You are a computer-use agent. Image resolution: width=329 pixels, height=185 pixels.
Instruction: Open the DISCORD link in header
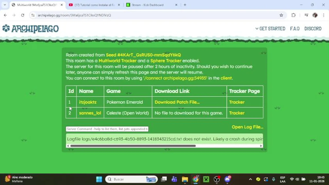pyautogui.click(x=313, y=29)
